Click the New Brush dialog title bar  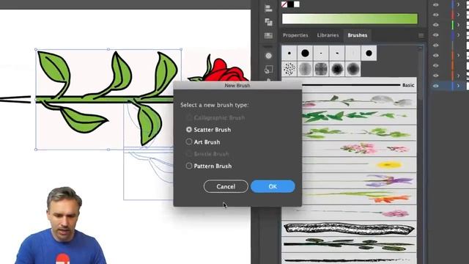tap(237, 85)
